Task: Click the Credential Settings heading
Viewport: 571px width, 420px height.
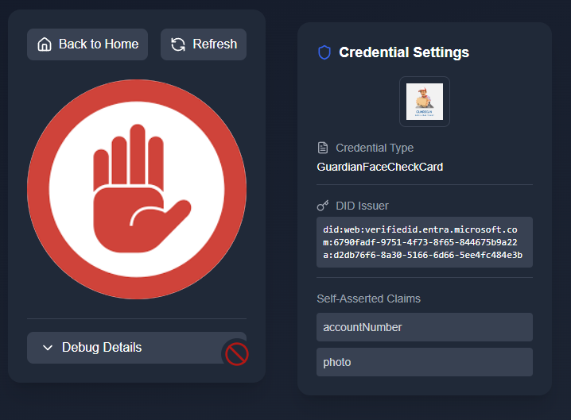Action: (x=403, y=52)
